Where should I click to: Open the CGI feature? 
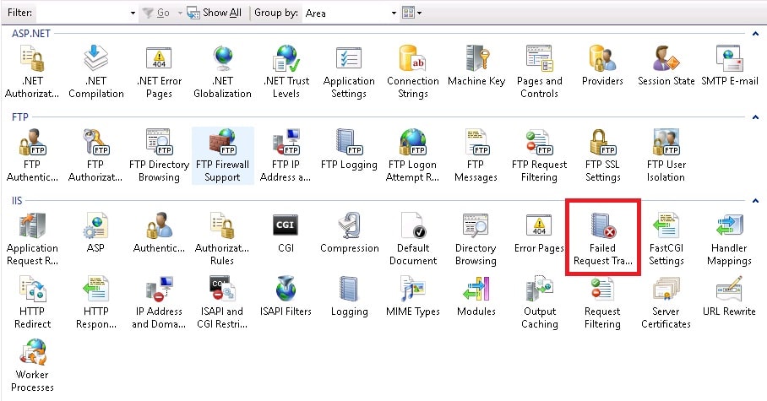(x=286, y=233)
